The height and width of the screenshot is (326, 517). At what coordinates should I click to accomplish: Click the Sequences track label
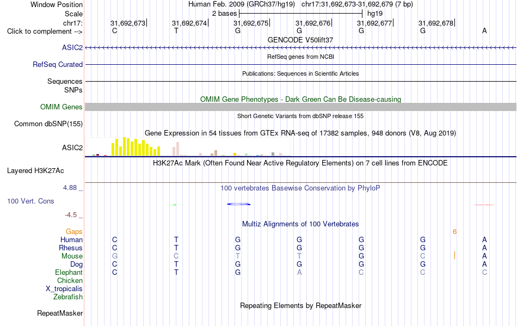65,82
